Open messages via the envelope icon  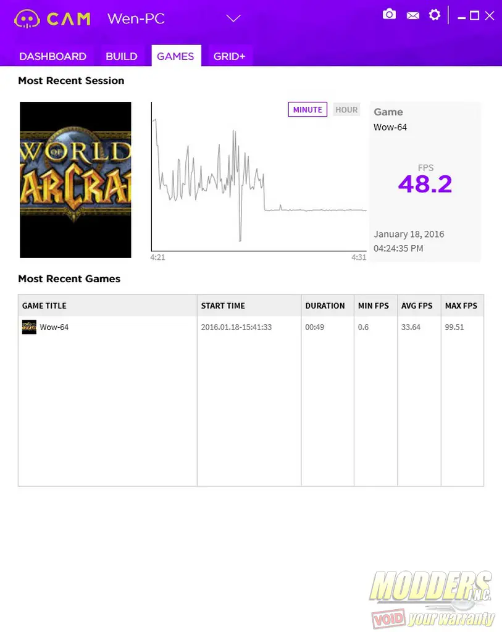tap(413, 15)
